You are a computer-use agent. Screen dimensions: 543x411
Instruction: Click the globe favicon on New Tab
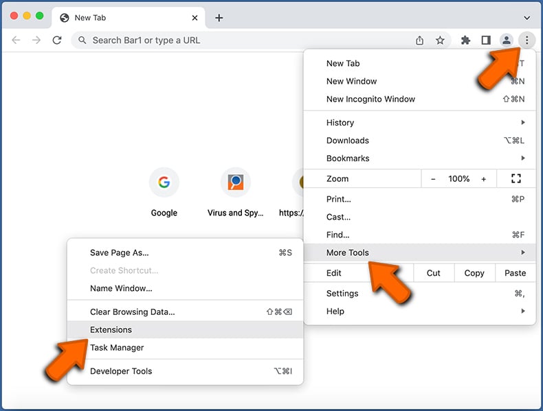pyautogui.click(x=65, y=18)
